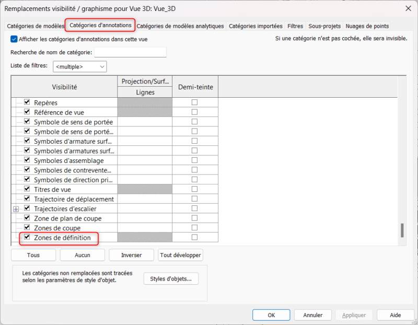Disable "Afficher les catégories d'annotations dans cette vue"
418x325 pixels.
[x=13, y=39]
